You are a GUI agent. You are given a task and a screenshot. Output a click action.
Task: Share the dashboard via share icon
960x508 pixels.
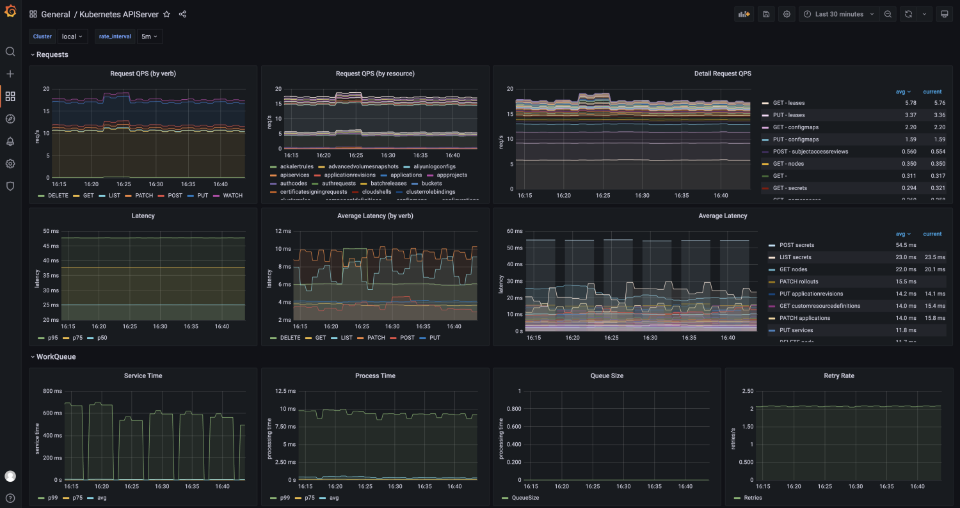(183, 14)
